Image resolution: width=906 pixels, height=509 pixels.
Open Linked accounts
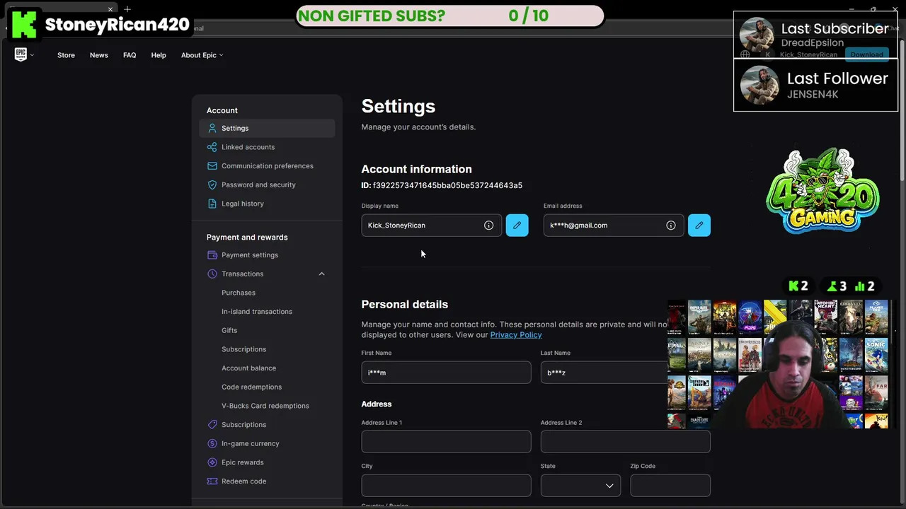tap(248, 147)
